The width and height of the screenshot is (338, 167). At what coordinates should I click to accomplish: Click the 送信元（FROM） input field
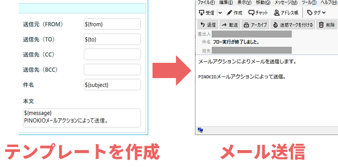point(112,24)
